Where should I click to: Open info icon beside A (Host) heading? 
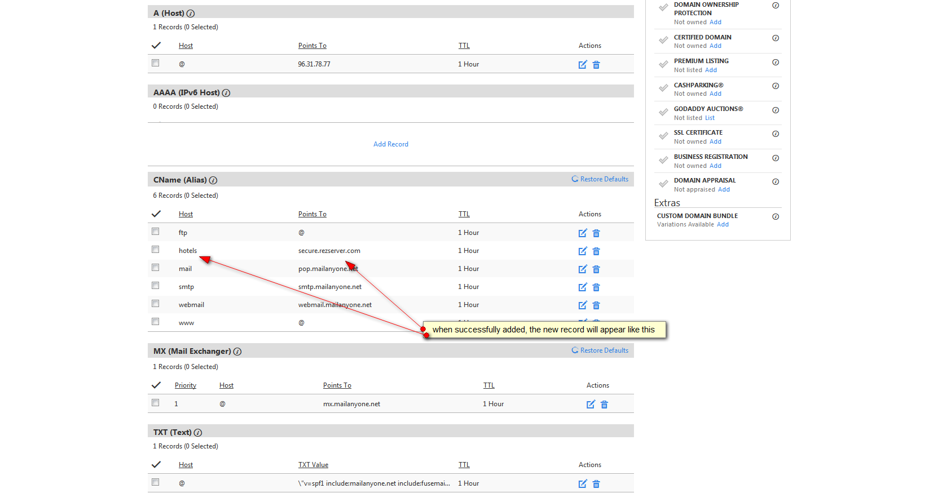coord(191,14)
